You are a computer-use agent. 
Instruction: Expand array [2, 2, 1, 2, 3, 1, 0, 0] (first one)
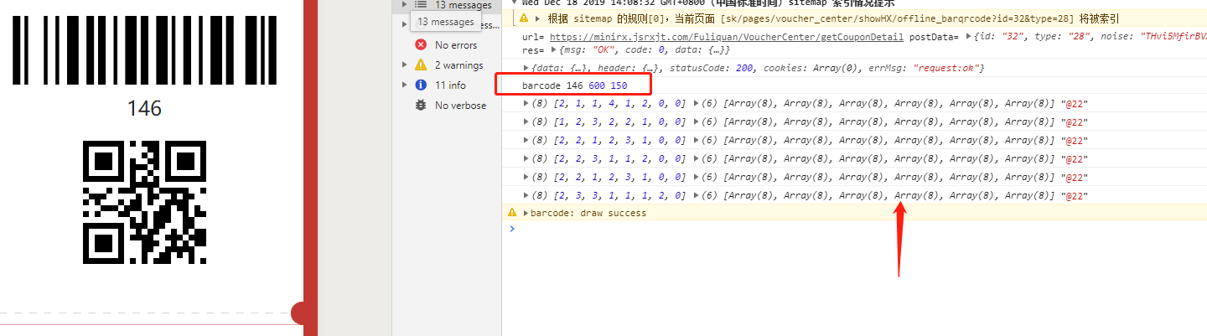(526, 140)
